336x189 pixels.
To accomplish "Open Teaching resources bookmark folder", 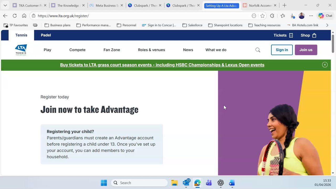I will click(x=264, y=25).
